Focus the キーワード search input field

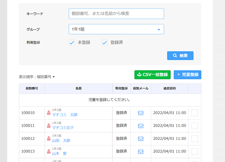point(116,13)
